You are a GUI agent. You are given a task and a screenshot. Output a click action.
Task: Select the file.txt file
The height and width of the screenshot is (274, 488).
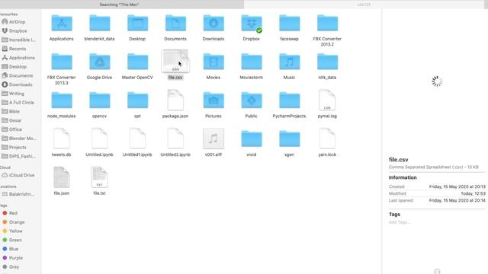(100, 177)
